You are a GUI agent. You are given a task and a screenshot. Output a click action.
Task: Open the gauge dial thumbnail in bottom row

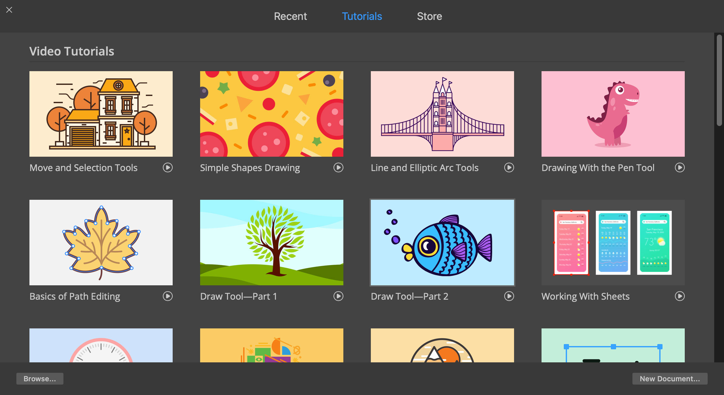click(x=101, y=345)
